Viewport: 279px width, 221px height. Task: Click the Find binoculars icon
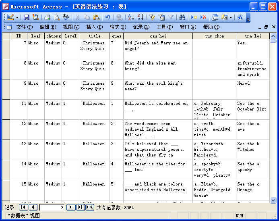pos(182,17)
